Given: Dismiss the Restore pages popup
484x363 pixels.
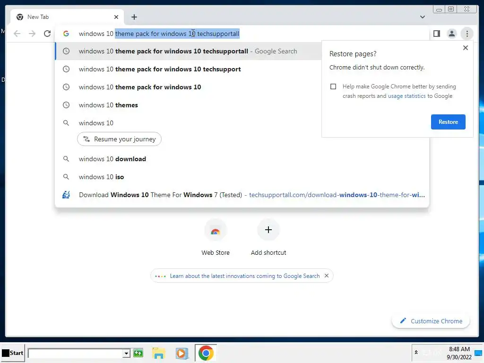Looking at the screenshot, I should coord(466,48).
